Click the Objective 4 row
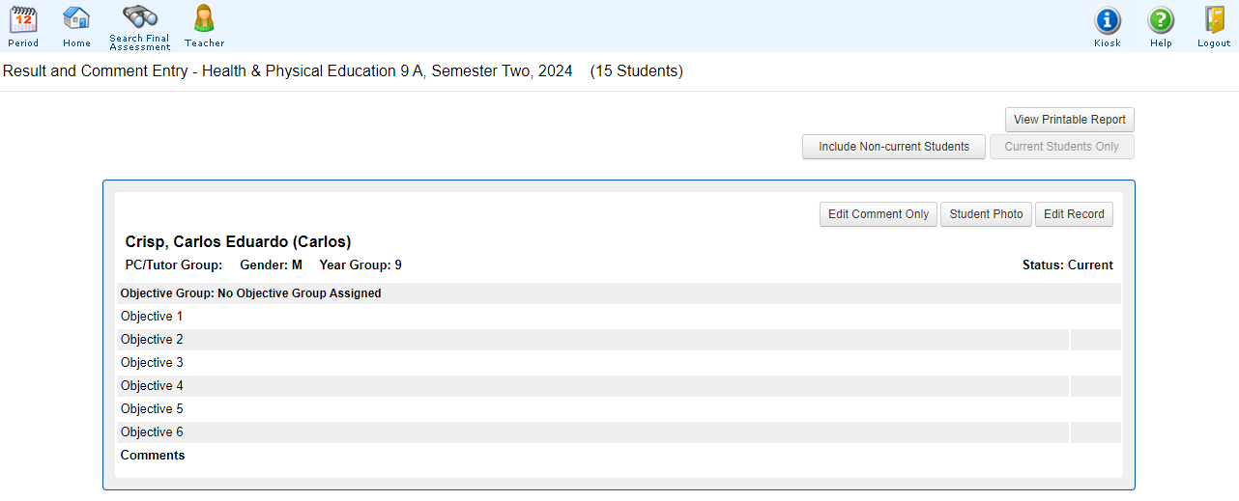This screenshot has height=501, width=1239. 152,386
